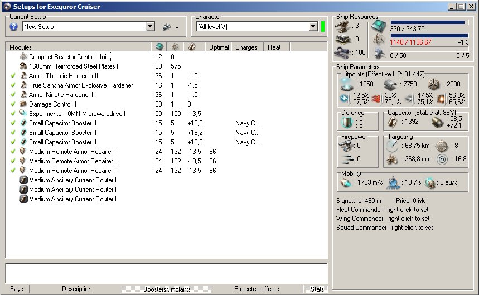The width and height of the screenshot is (479, 295).
Task: Click the capacitor battery icon
Action: [395, 122]
